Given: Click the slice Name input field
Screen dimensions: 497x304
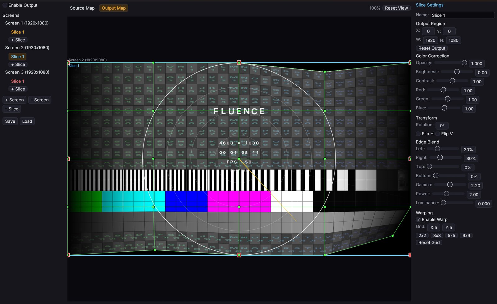Looking at the screenshot, I should click(x=462, y=15).
